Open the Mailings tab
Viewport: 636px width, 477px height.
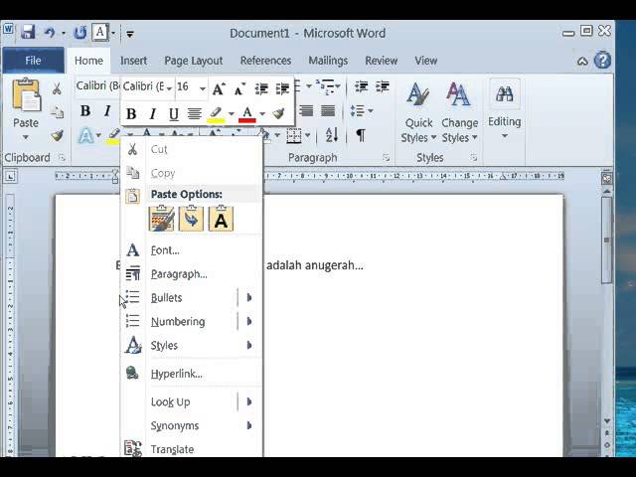click(328, 61)
